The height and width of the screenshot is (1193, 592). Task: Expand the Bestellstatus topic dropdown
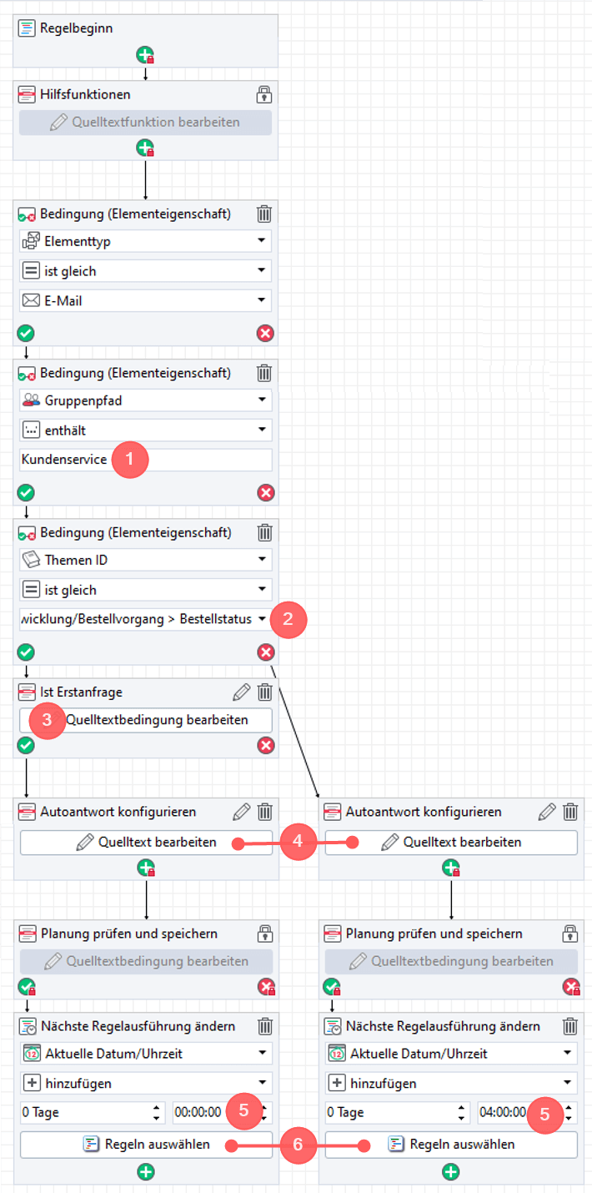pos(262,619)
